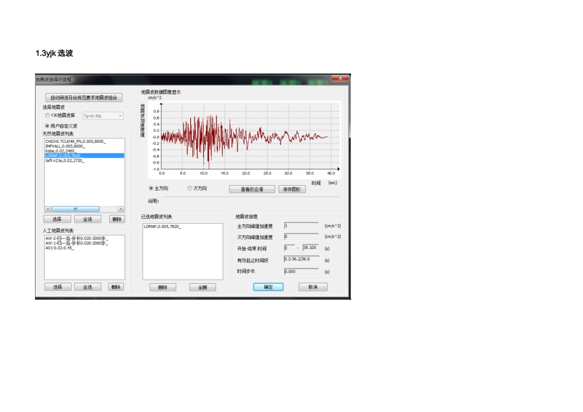Click left arrow of natural wave list scrollbar
The image size is (583, 412).
click(47, 209)
